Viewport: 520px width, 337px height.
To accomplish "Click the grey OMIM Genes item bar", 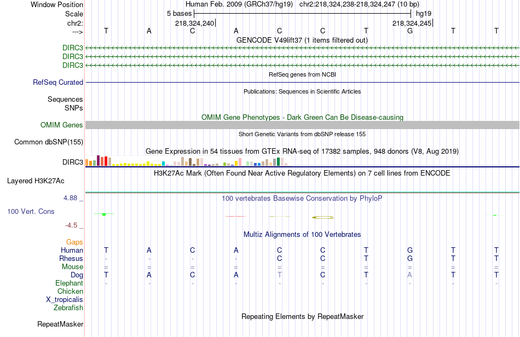I will point(302,125).
